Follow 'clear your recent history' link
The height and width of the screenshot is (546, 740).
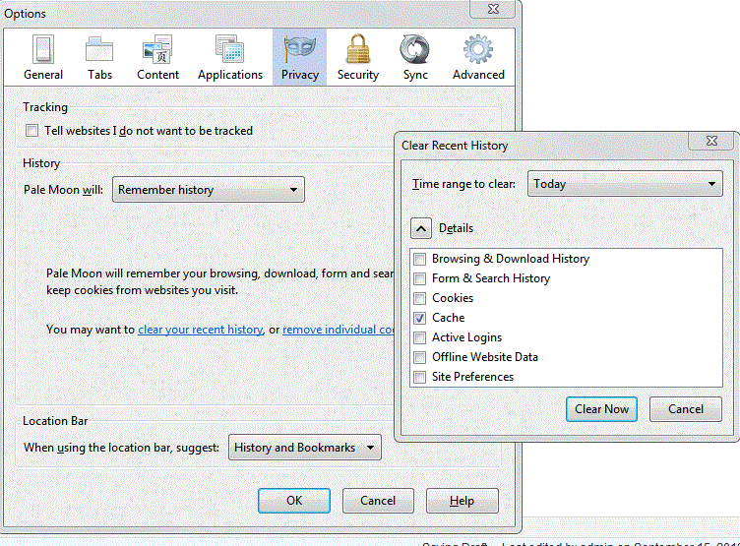click(x=200, y=330)
